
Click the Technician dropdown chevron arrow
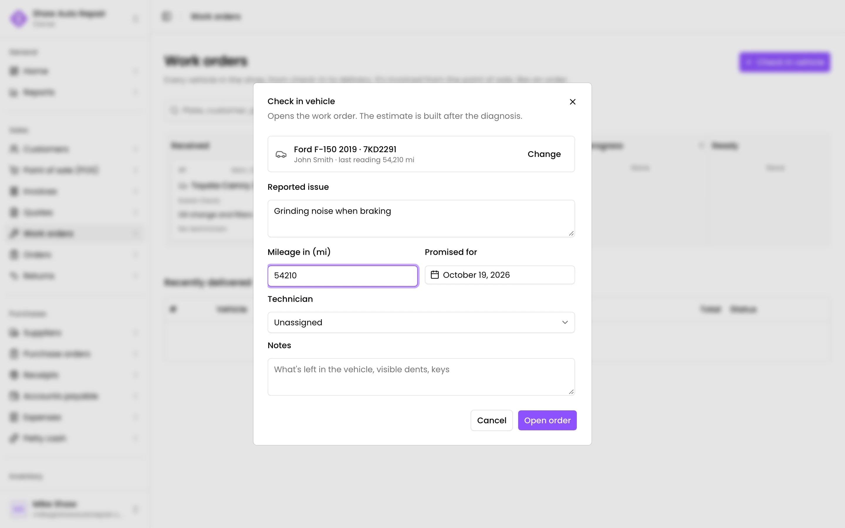point(565,322)
